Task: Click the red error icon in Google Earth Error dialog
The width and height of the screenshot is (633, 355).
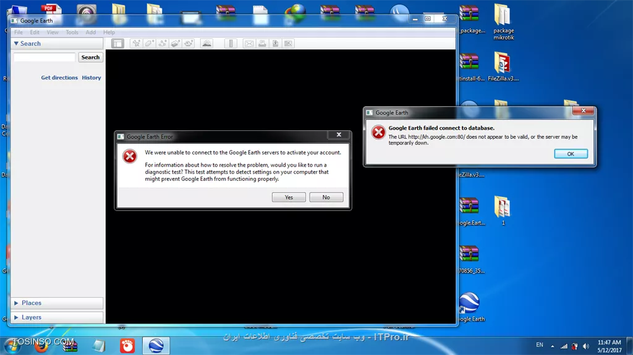Action: coord(130,156)
